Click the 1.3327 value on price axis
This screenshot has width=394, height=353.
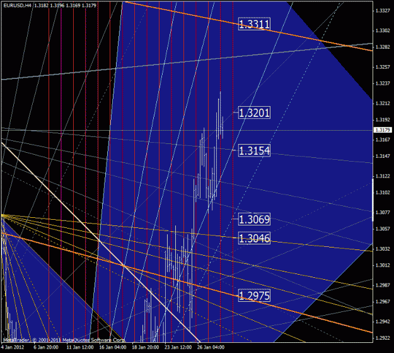(383, 11)
